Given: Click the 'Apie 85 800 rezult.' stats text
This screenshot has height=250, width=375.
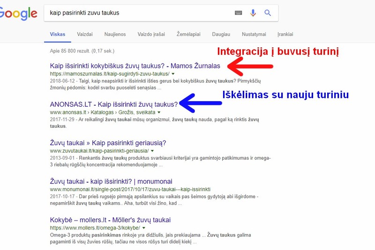Looking at the screenshot, I should point(82,51).
